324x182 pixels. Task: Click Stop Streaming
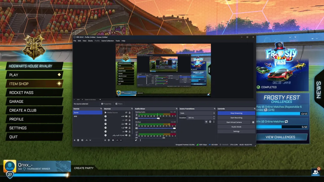point(236,113)
